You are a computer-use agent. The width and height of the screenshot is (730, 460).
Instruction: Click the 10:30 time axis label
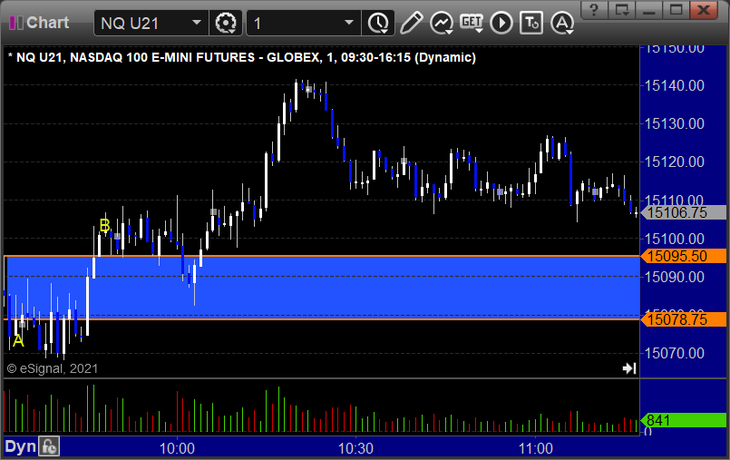click(x=355, y=448)
